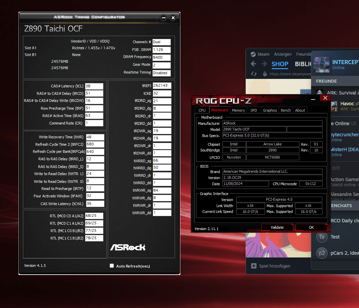Click the tCKE value 32 field
The height and width of the screenshot is (308, 359).
point(162,93)
